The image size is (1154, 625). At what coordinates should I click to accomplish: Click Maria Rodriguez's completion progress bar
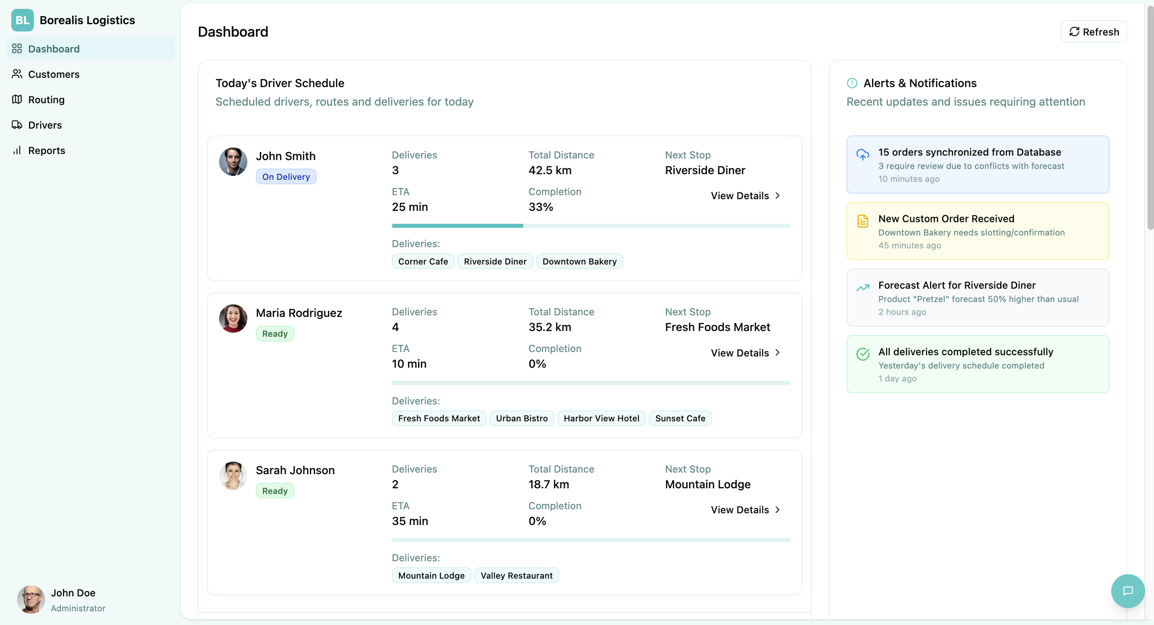(591, 383)
